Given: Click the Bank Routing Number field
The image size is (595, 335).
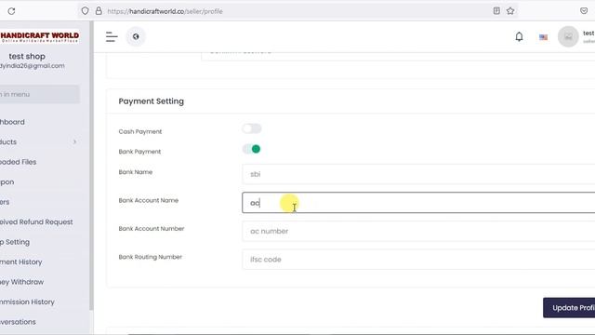Looking at the screenshot, I should coord(418,260).
